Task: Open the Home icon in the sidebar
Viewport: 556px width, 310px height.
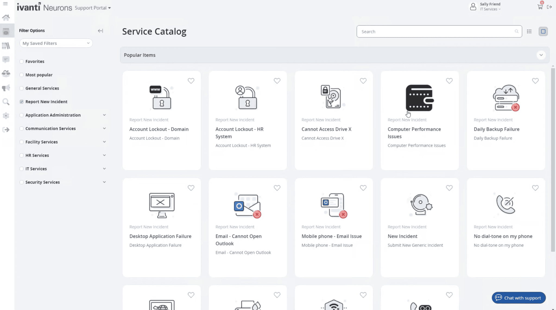Action: point(6,17)
